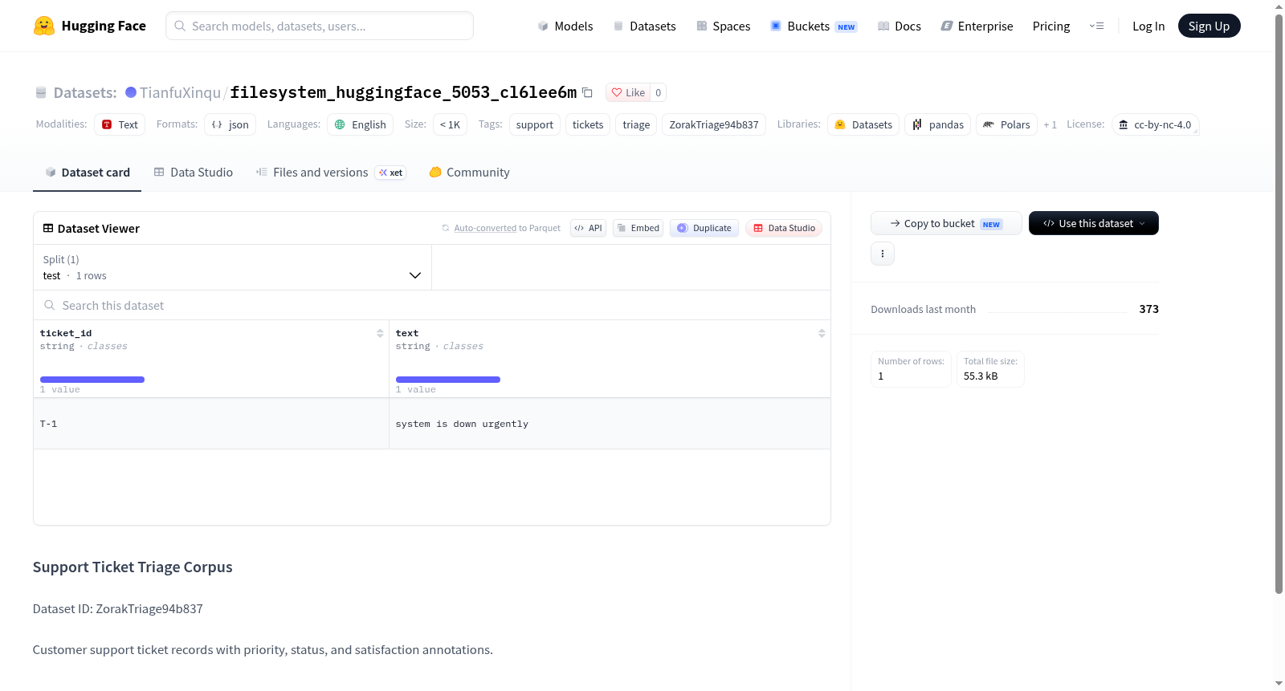Open the navigation overflow menu icon

(1096, 26)
